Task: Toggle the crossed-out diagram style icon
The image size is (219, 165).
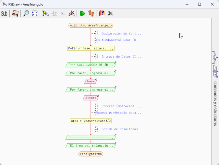Action: tap(72, 13)
